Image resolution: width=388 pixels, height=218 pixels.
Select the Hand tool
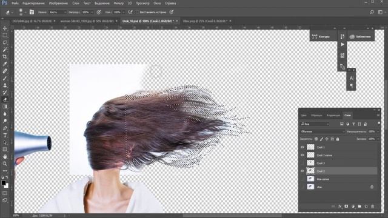tap(5, 157)
